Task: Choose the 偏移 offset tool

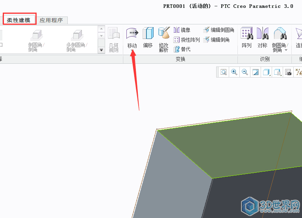Action: tap(148, 37)
